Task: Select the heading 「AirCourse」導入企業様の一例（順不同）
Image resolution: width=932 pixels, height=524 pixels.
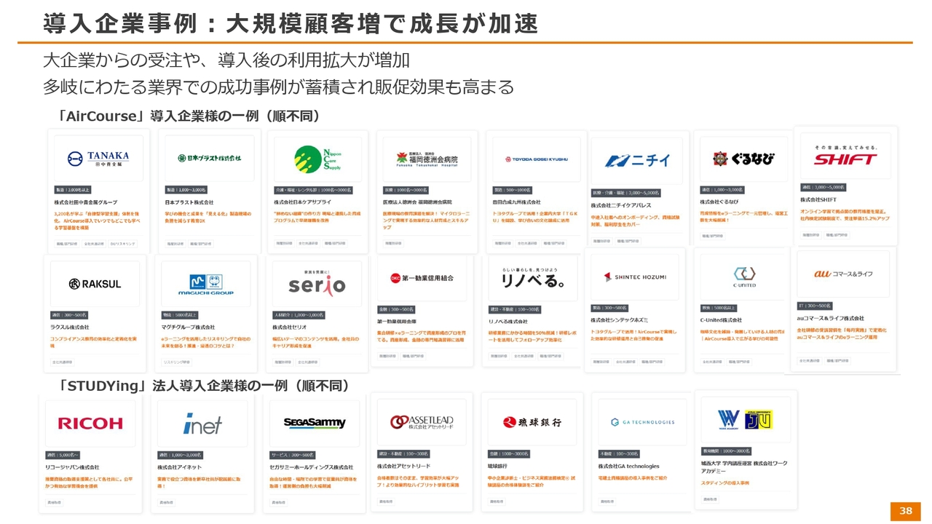Action: 189,116
